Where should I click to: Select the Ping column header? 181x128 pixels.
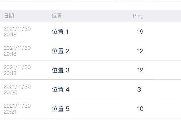[138, 16]
